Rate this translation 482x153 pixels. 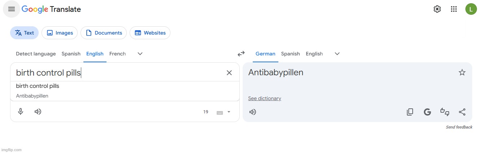point(444,112)
